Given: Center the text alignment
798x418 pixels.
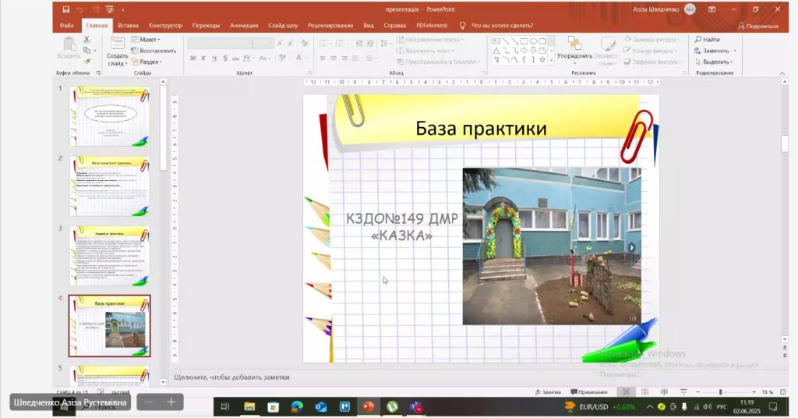Looking at the screenshot, I should pos(334,58).
